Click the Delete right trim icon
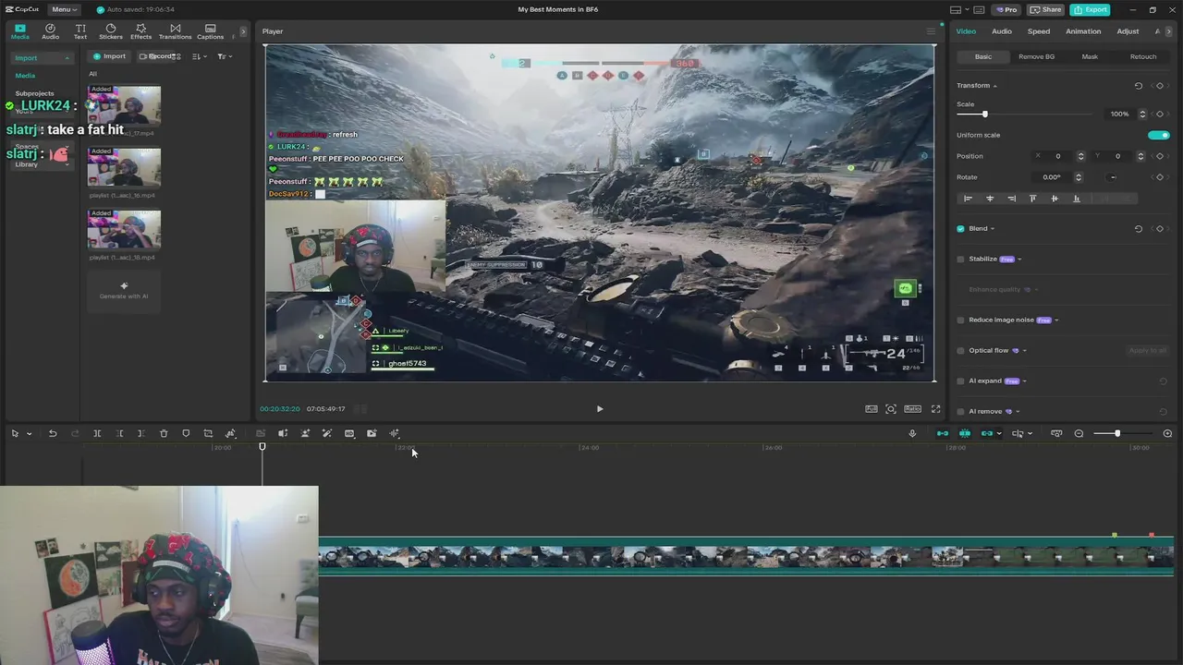This screenshot has height=665, width=1183. click(140, 433)
